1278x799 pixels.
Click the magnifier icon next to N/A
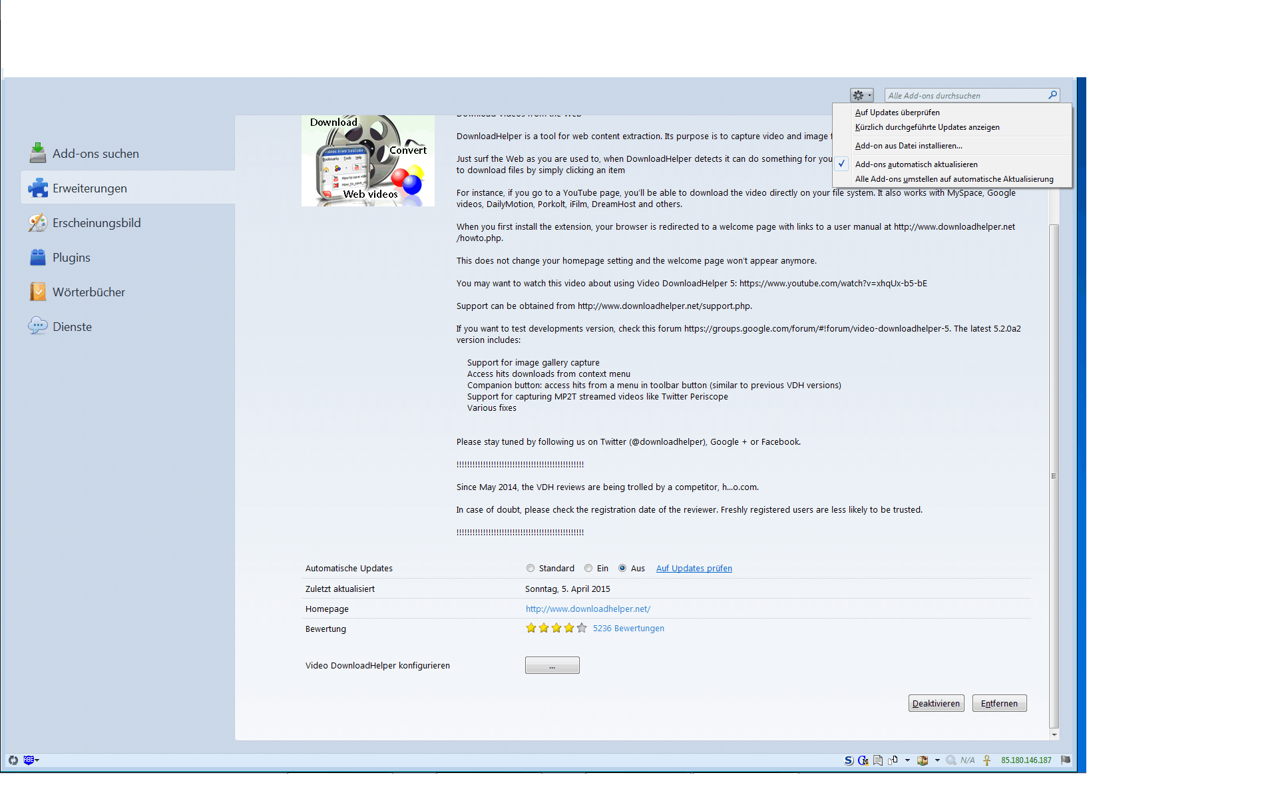[951, 760]
